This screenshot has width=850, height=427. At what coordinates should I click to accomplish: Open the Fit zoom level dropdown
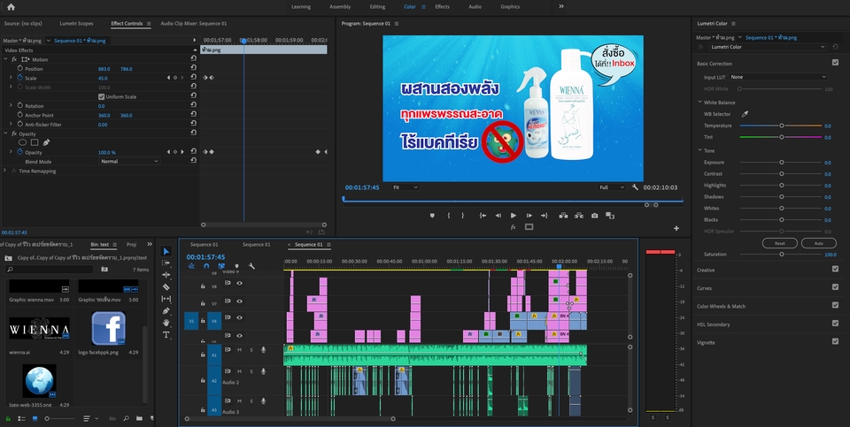click(x=405, y=187)
